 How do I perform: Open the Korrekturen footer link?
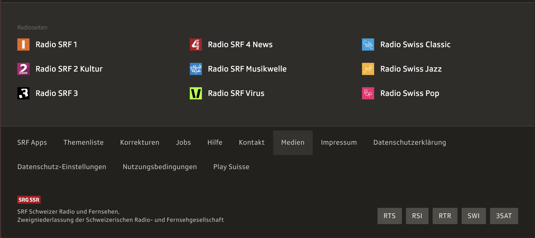tap(140, 143)
